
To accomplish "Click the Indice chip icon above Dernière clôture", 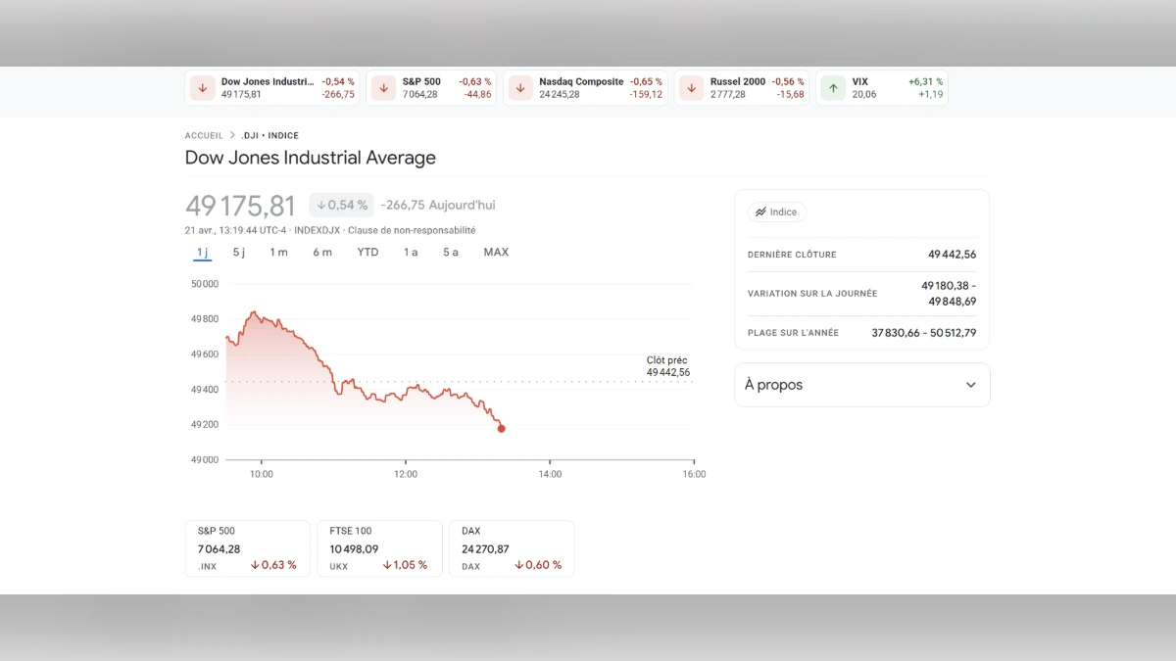I will tap(761, 212).
